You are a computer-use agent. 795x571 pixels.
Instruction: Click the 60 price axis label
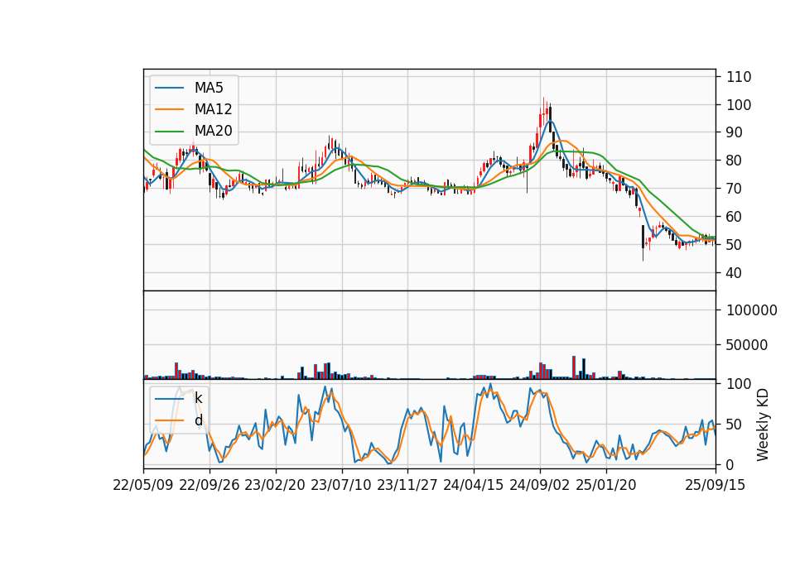[x=735, y=217]
